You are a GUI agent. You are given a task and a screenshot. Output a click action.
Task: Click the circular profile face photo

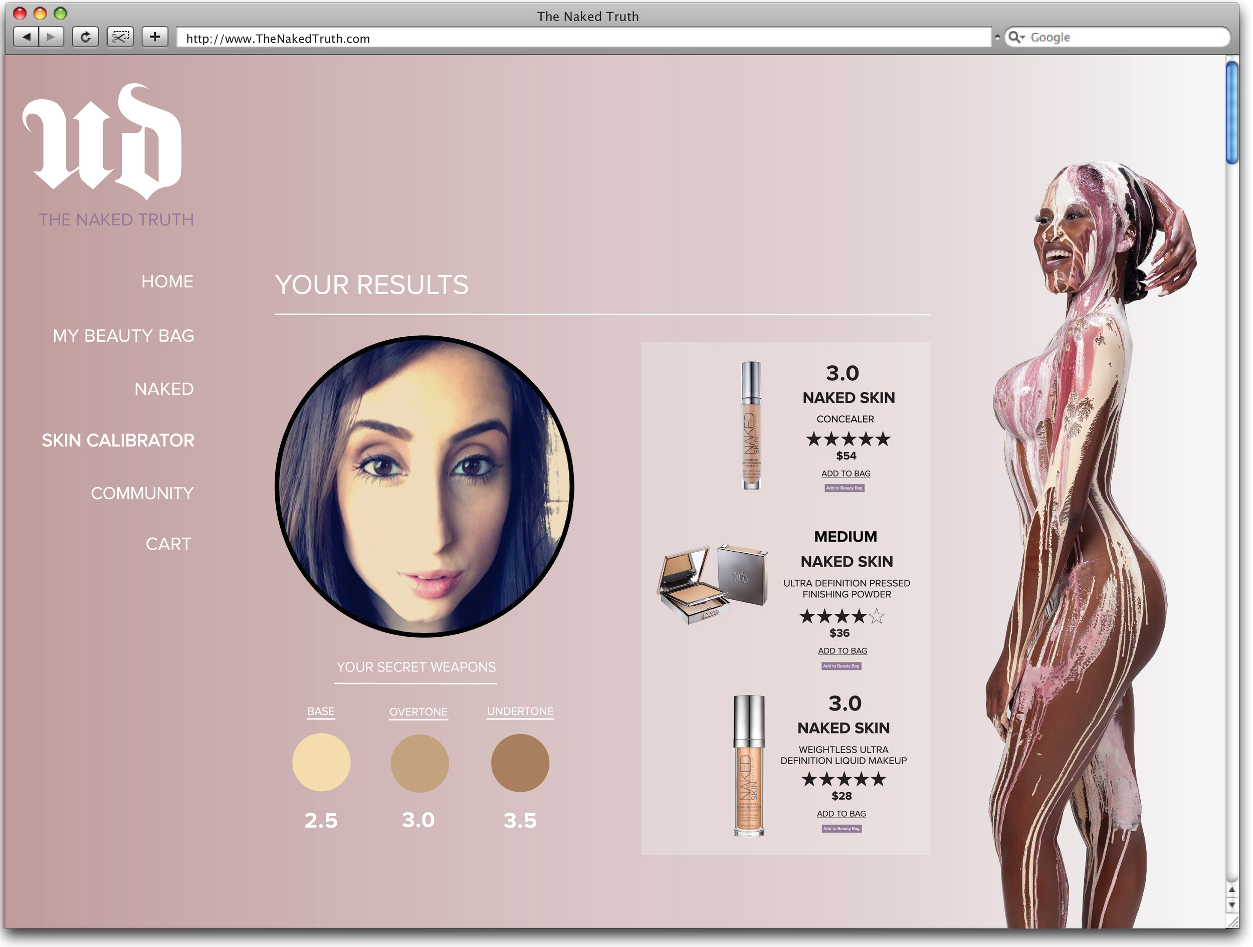[x=425, y=486]
